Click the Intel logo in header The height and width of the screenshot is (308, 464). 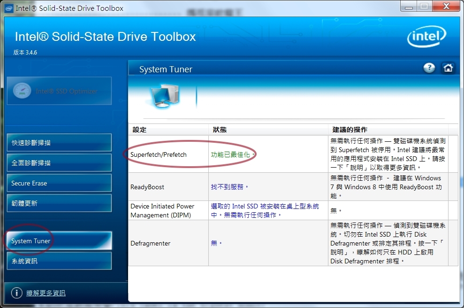pos(426,37)
